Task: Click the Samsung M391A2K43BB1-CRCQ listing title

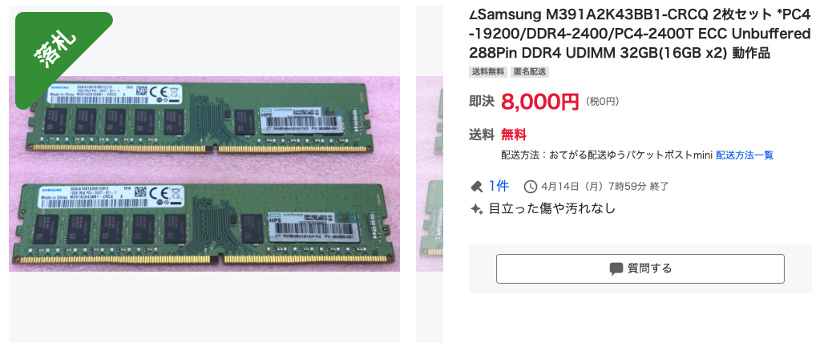Action: tap(639, 34)
